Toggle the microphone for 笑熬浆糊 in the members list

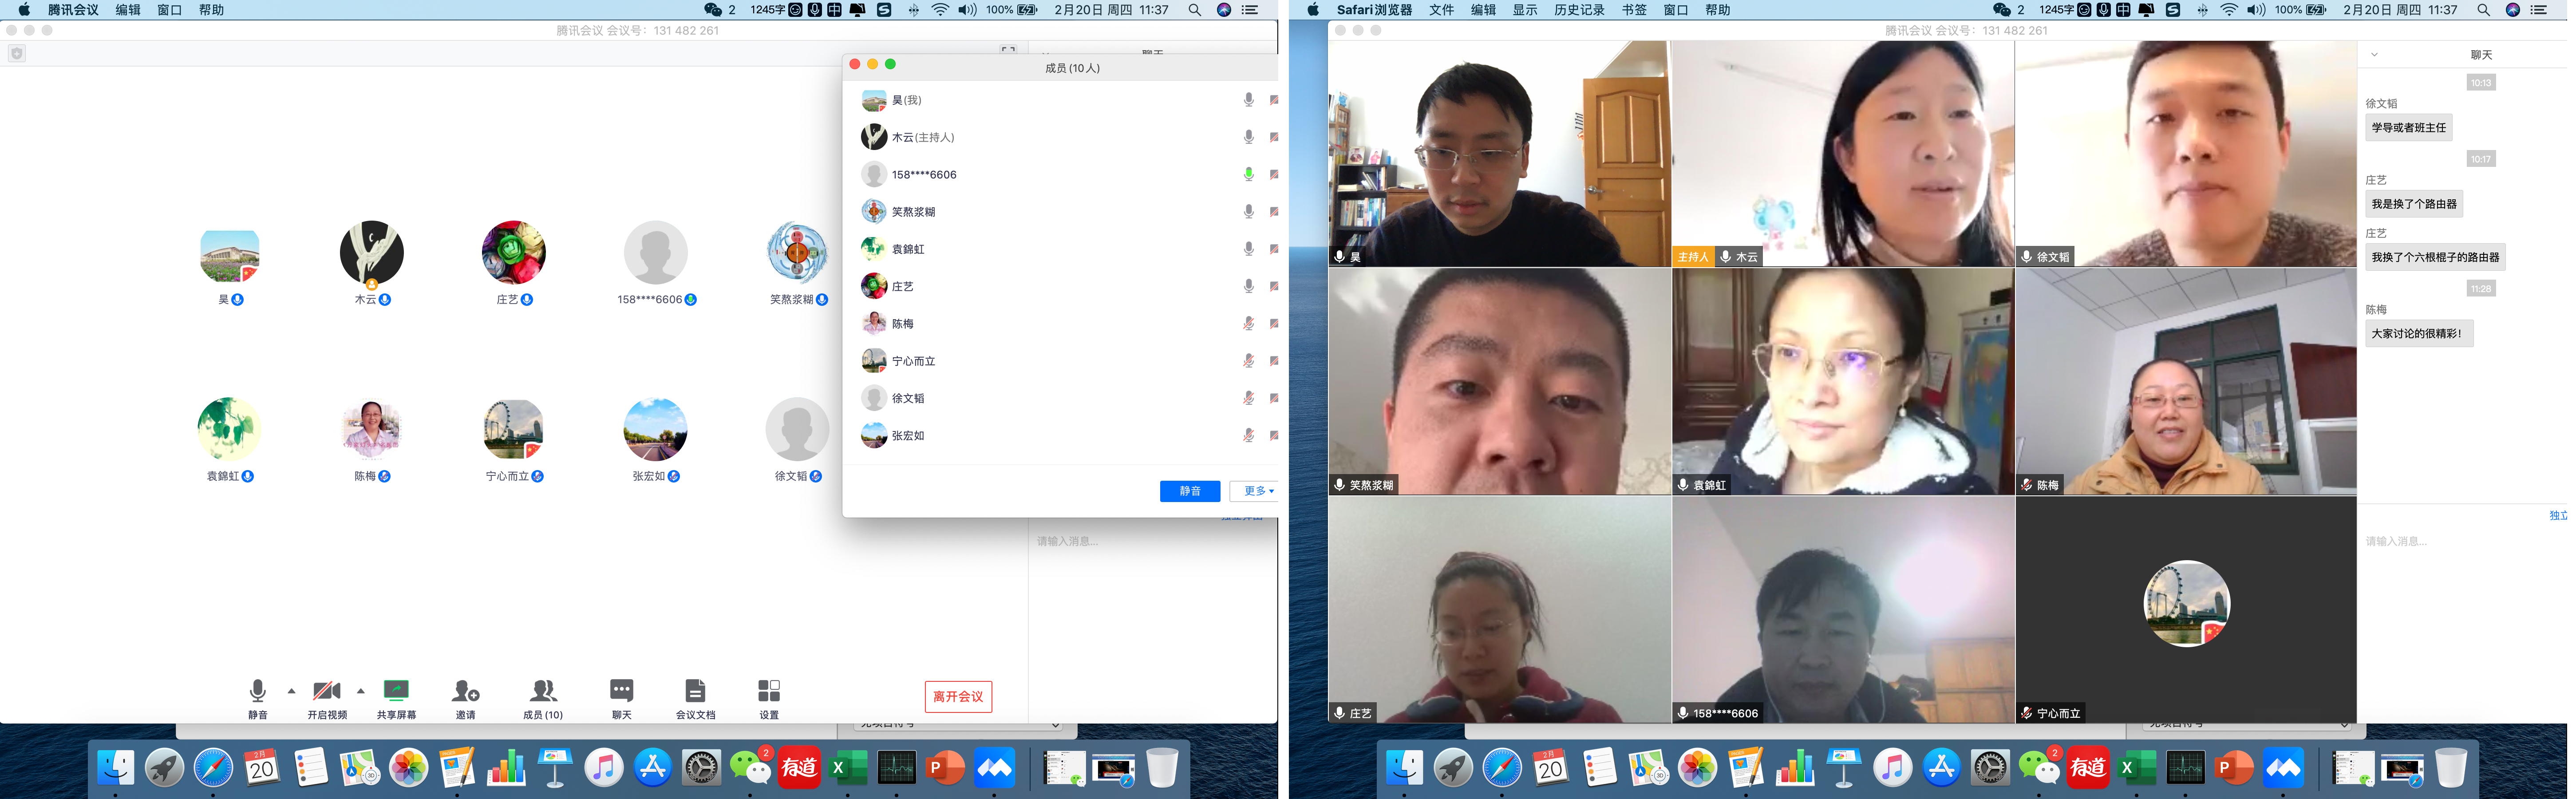click(x=1248, y=212)
